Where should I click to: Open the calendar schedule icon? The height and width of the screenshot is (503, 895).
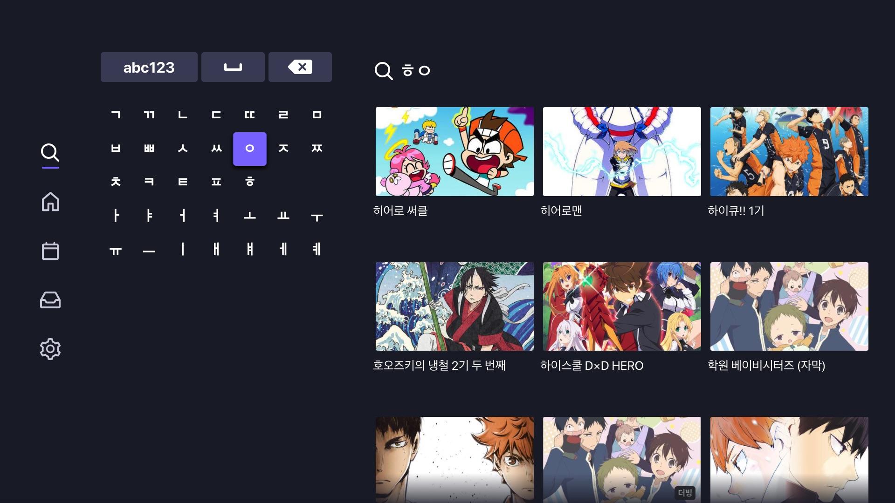(50, 251)
